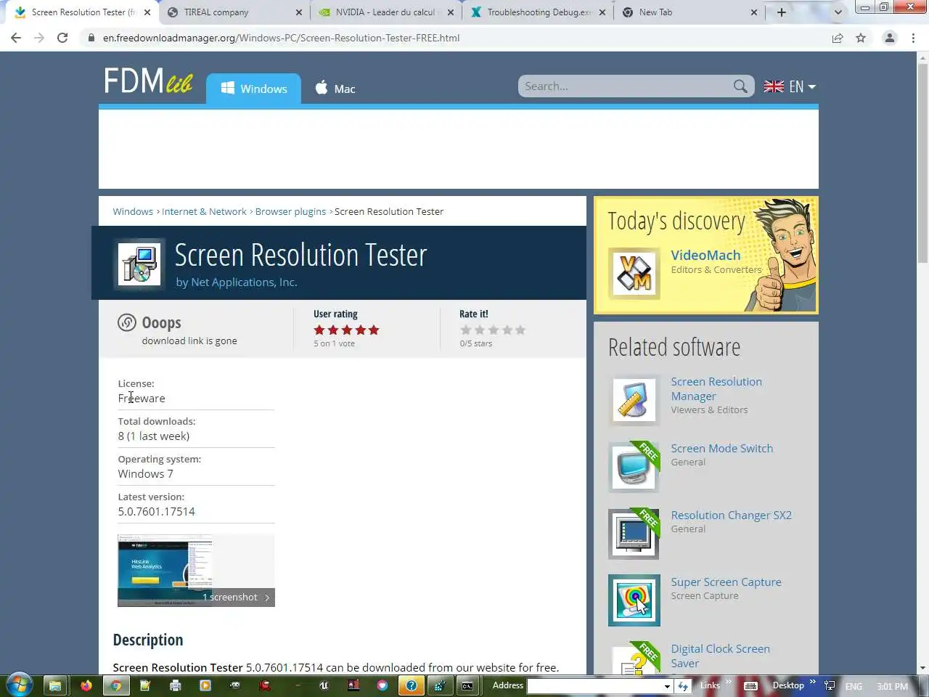Click the screenshot next arrow
Screen dimensions: 929x697
pyautogui.click(x=267, y=598)
